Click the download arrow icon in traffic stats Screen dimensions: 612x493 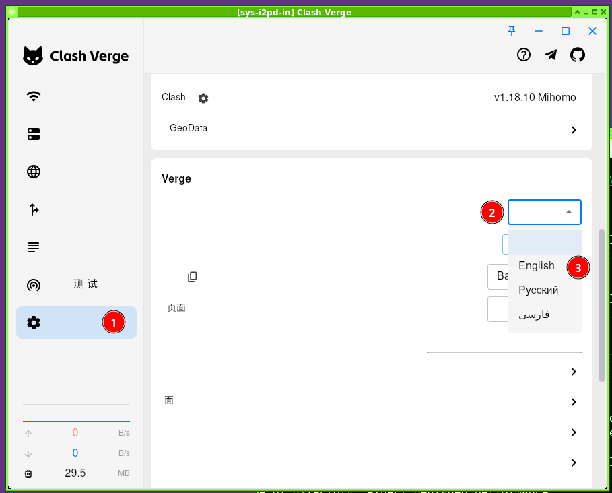28,453
